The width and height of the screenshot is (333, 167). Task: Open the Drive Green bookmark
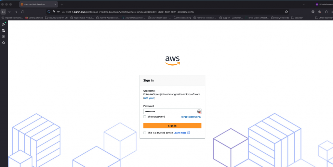(257, 18)
